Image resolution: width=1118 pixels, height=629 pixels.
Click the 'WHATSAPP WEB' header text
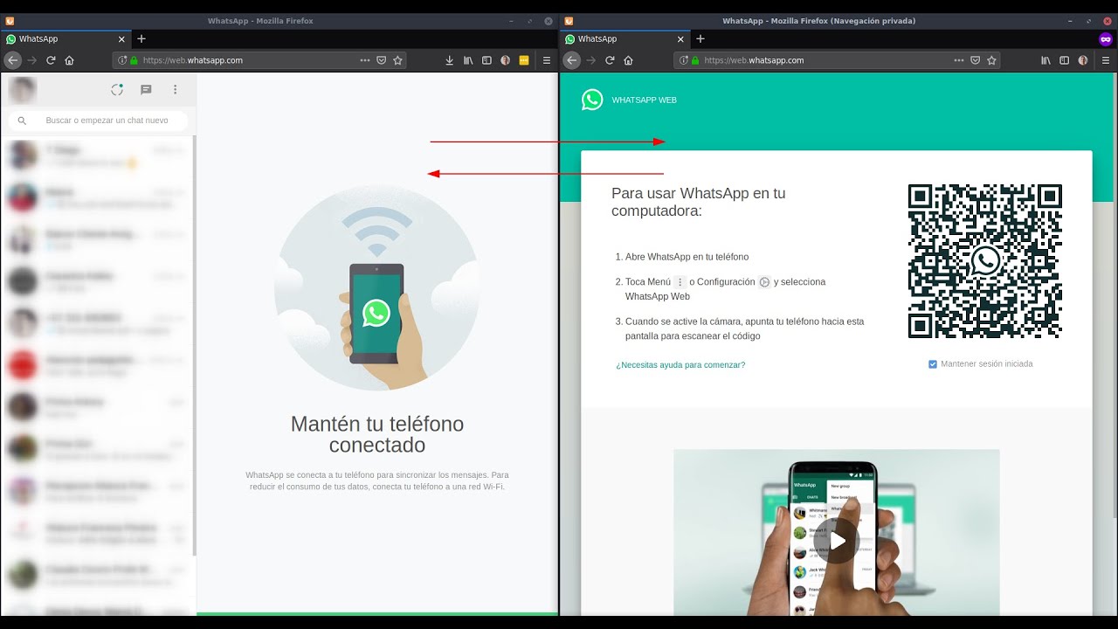coord(644,100)
